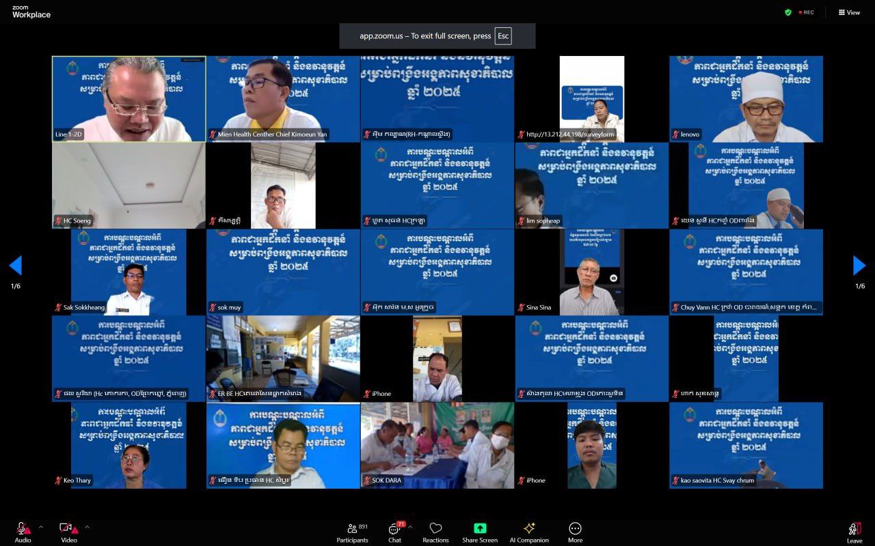Viewport: 875px width, 546px height.
Task: Select the Sina Sina participant video tile
Action: click(x=591, y=272)
